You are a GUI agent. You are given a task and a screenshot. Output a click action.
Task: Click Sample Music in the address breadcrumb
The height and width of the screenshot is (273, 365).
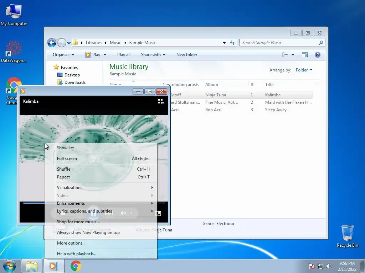pos(143,43)
